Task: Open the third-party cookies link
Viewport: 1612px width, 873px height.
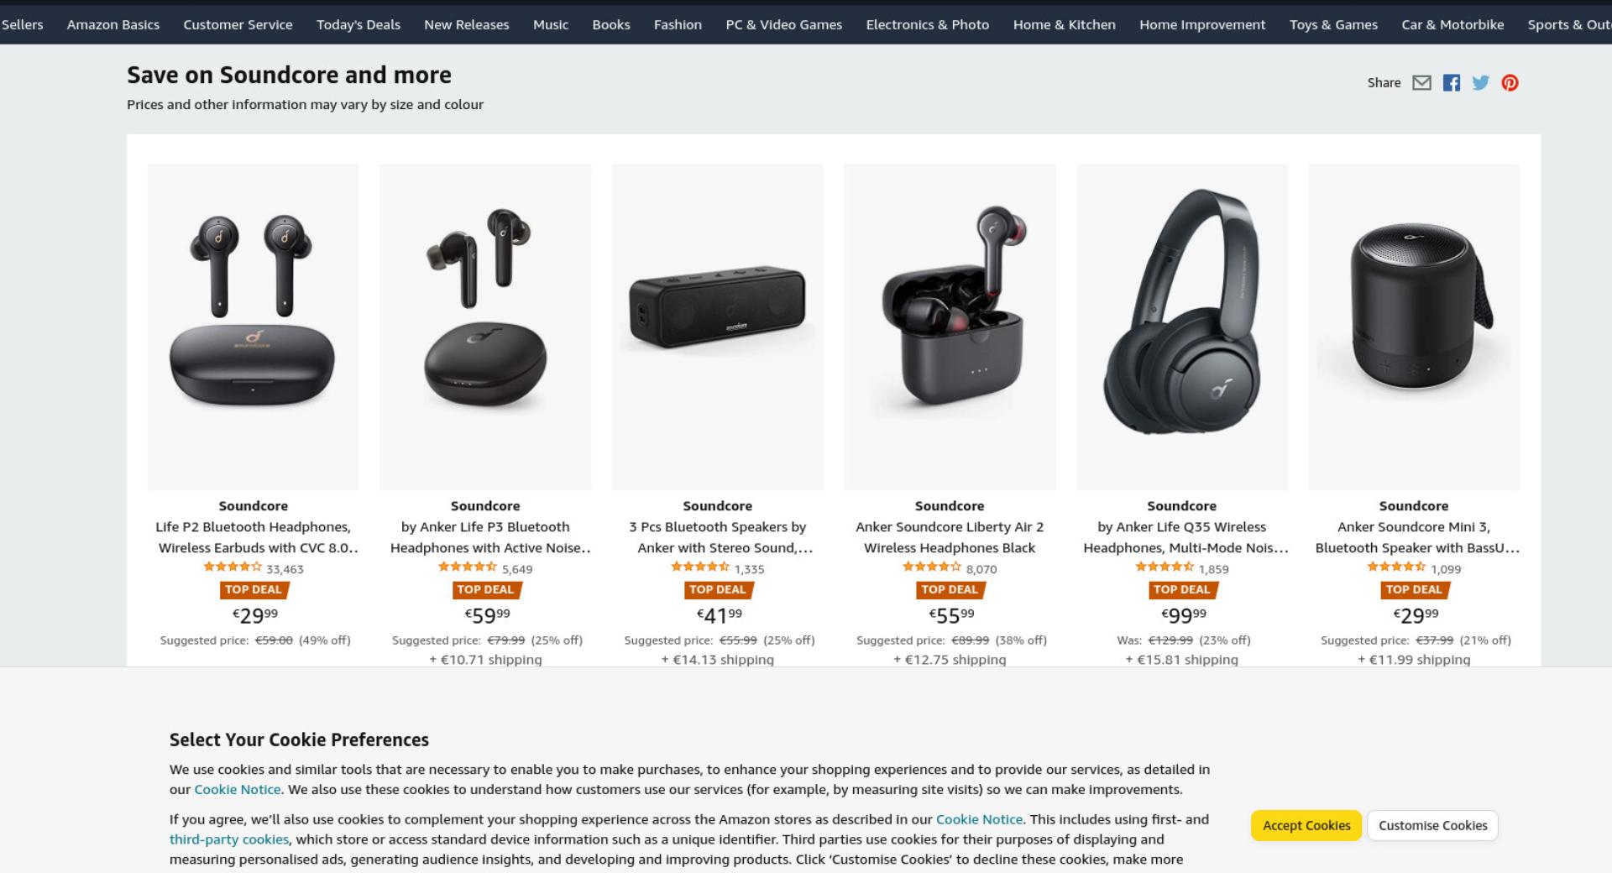Action: click(229, 839)
